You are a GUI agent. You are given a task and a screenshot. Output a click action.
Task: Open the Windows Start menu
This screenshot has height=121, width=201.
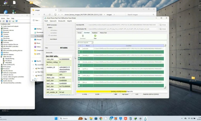click(56, 118)
